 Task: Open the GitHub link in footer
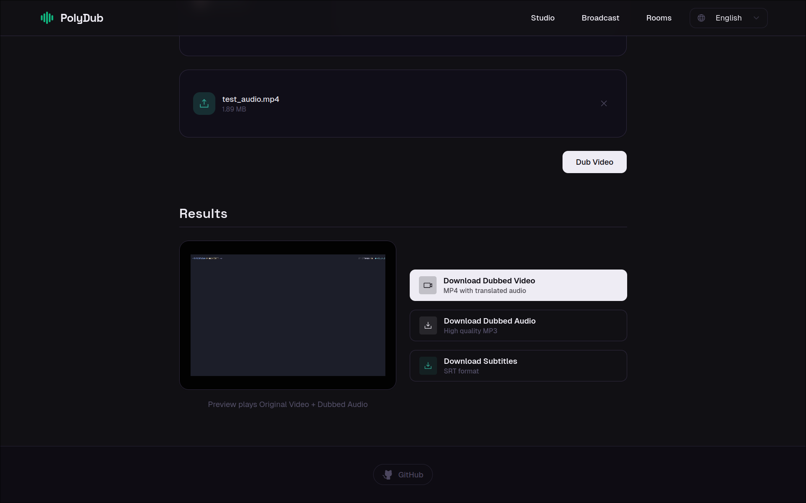[410, 474]
